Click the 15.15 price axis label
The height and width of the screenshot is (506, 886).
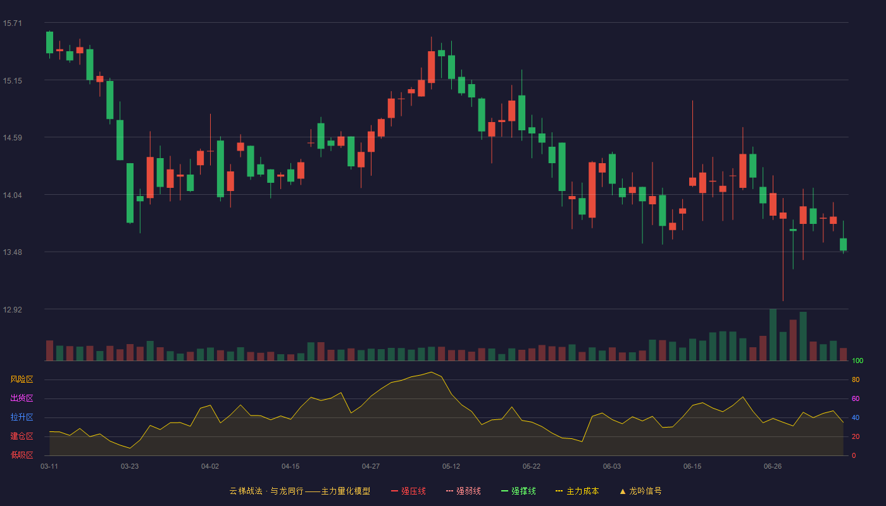pos(13,81)
